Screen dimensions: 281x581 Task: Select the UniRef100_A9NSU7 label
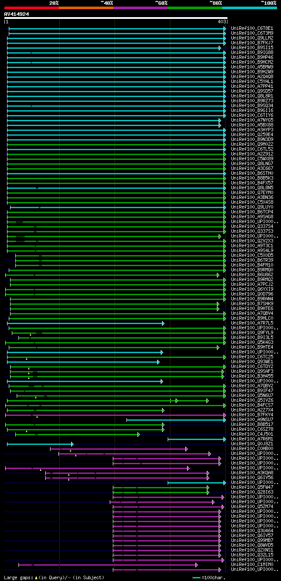[x=252, y=420]
